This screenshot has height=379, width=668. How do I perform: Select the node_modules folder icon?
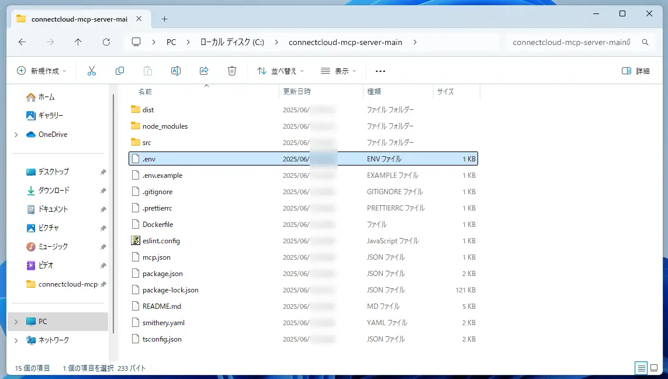[136, 126]
